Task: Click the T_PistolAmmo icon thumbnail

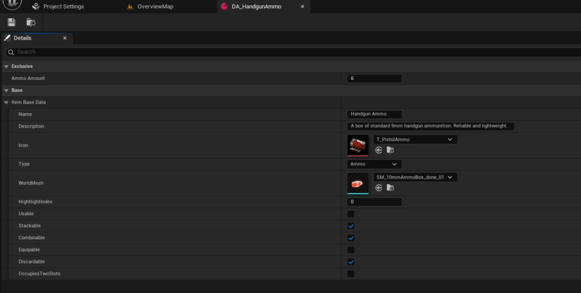Action: (x=358, y=145)
